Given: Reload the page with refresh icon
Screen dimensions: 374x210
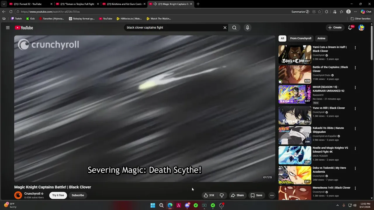Looking at the screenshot, I should point(11,12).
